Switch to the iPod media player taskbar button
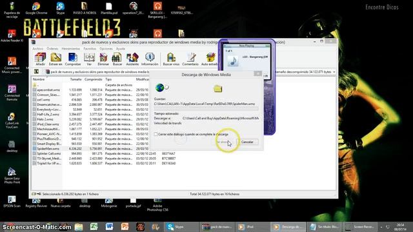This screenshot has width=413, height=232. [252, 227]
